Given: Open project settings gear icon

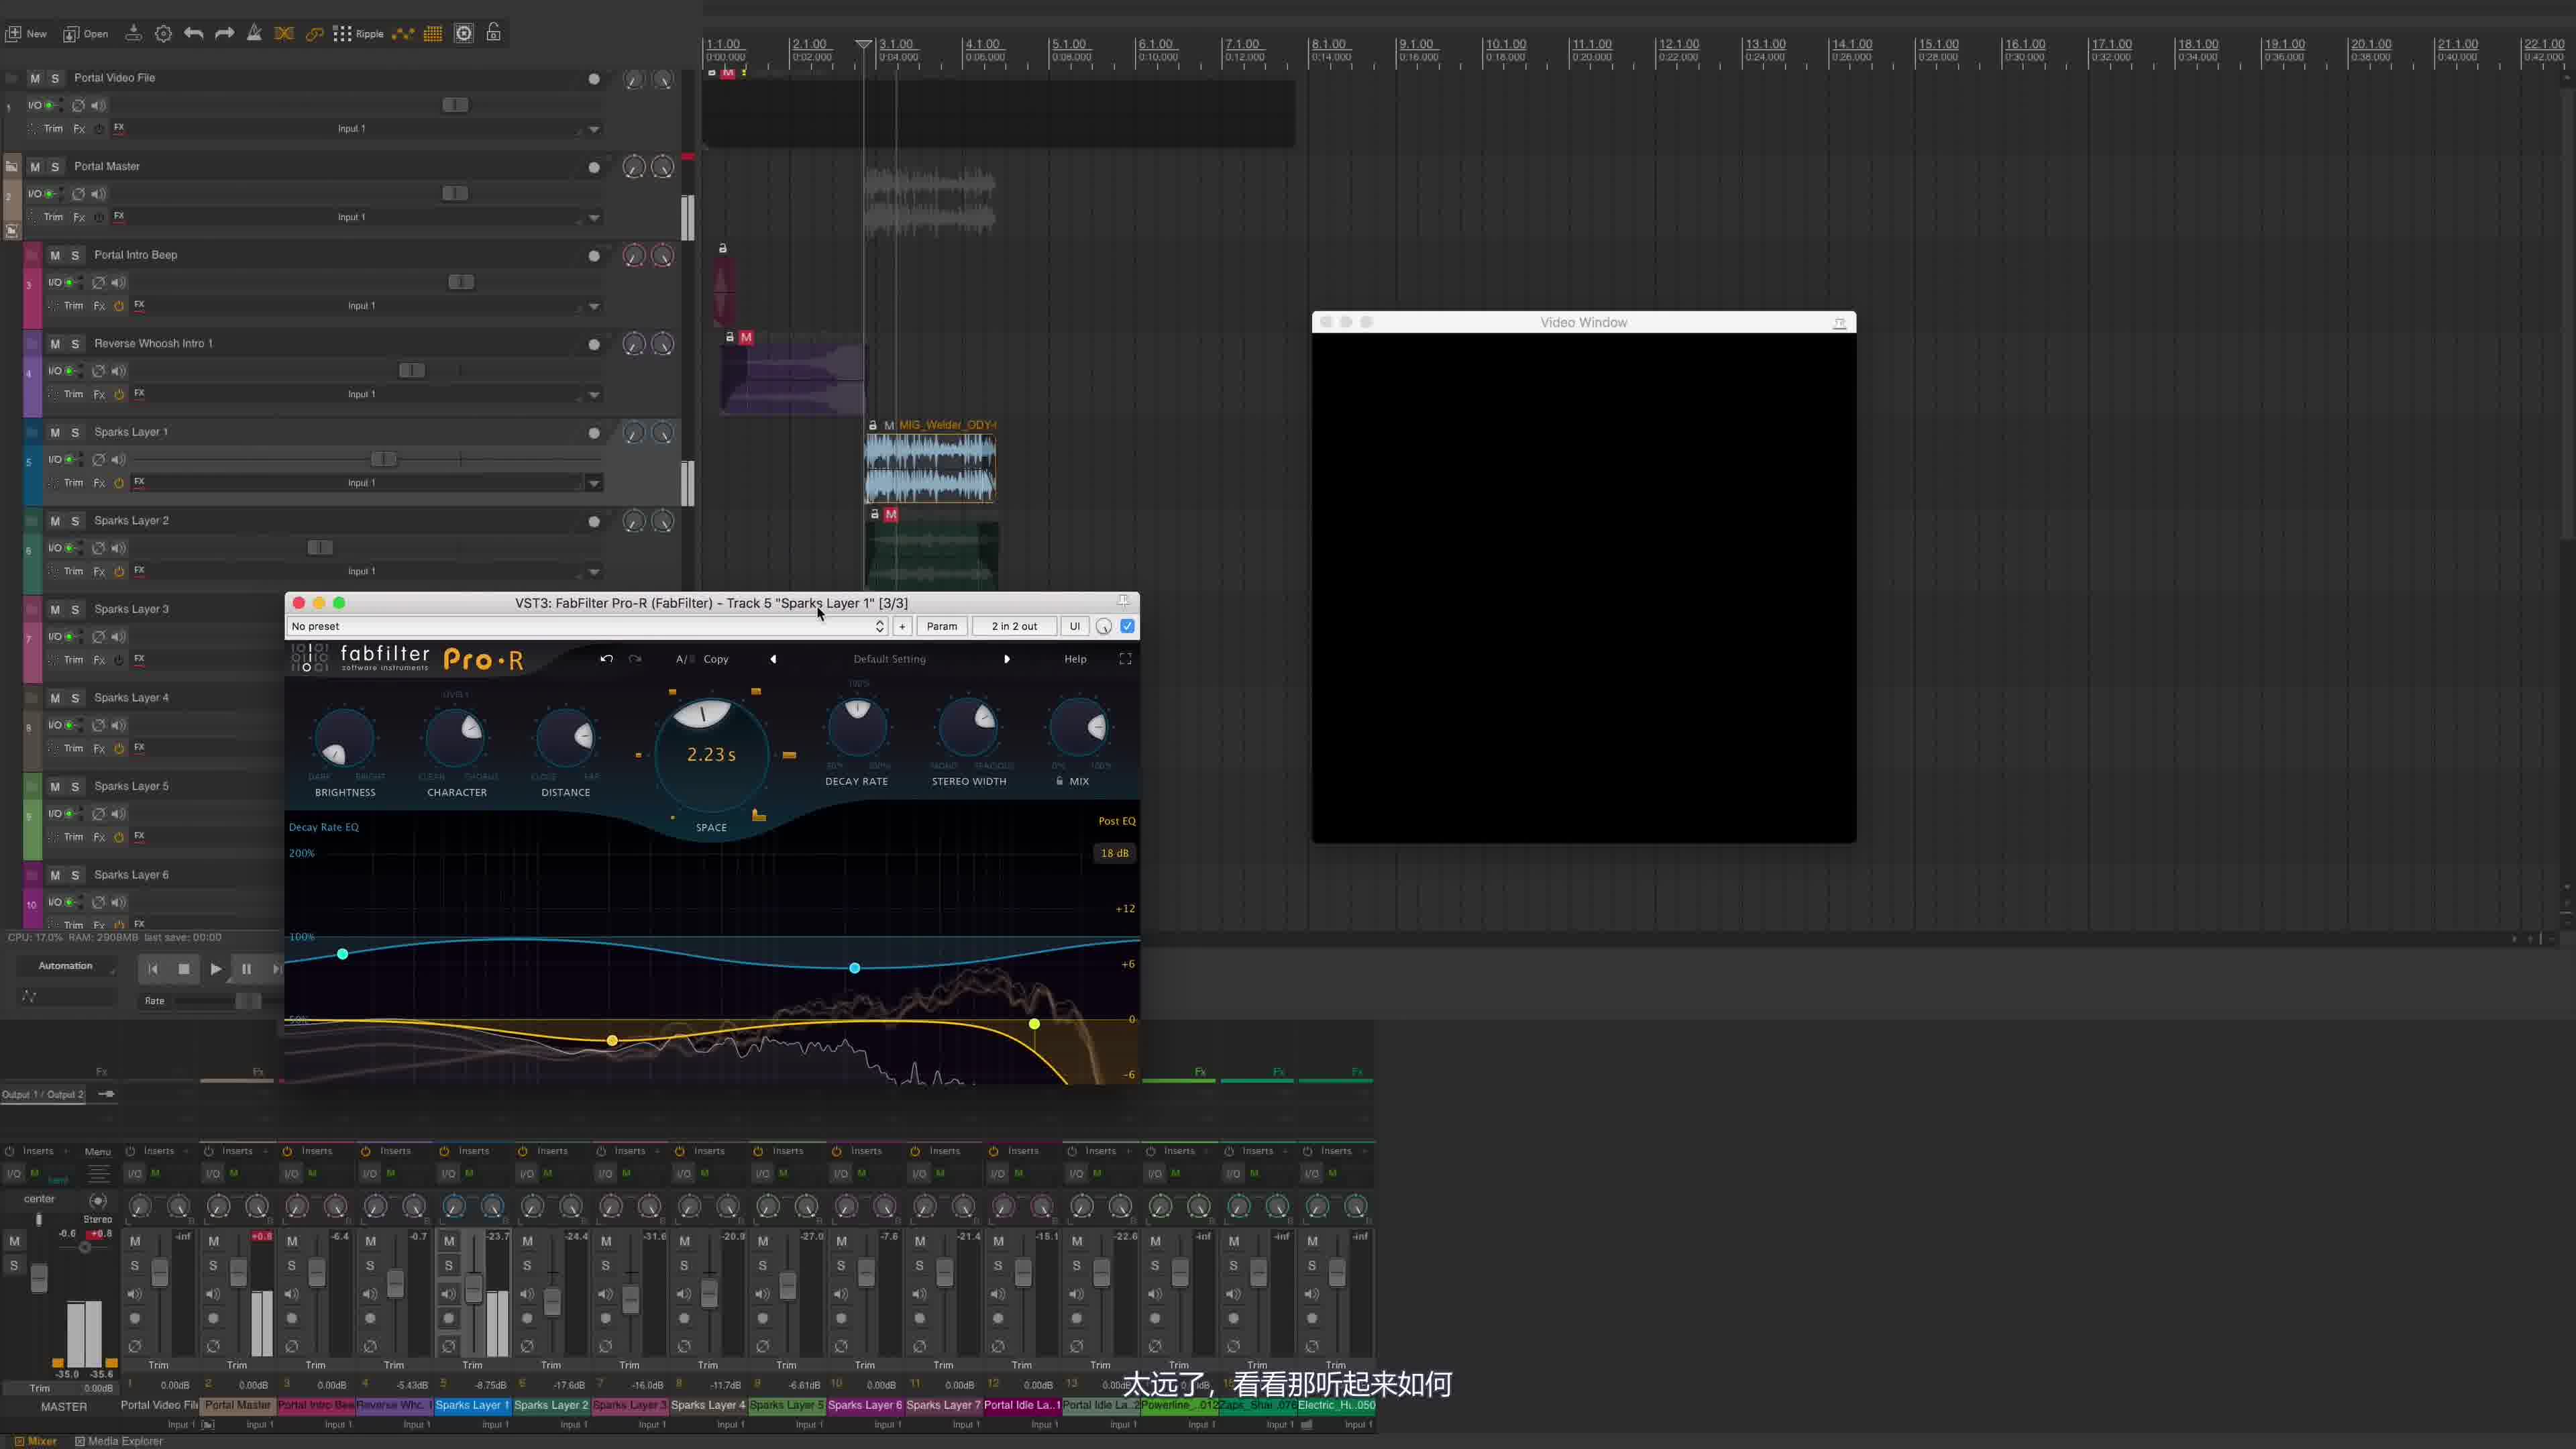Looking at the screenshot, I should point(163,33).
